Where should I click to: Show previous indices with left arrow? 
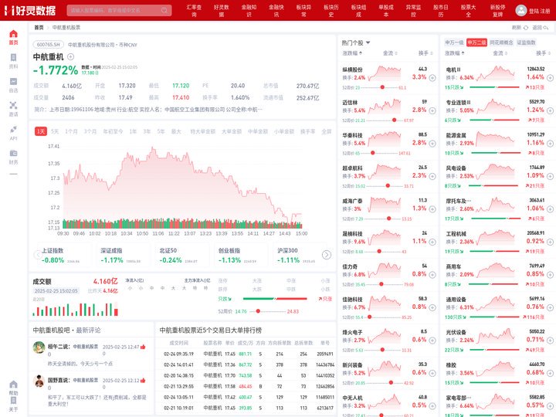pyautogui.click(x=38, y=255)
